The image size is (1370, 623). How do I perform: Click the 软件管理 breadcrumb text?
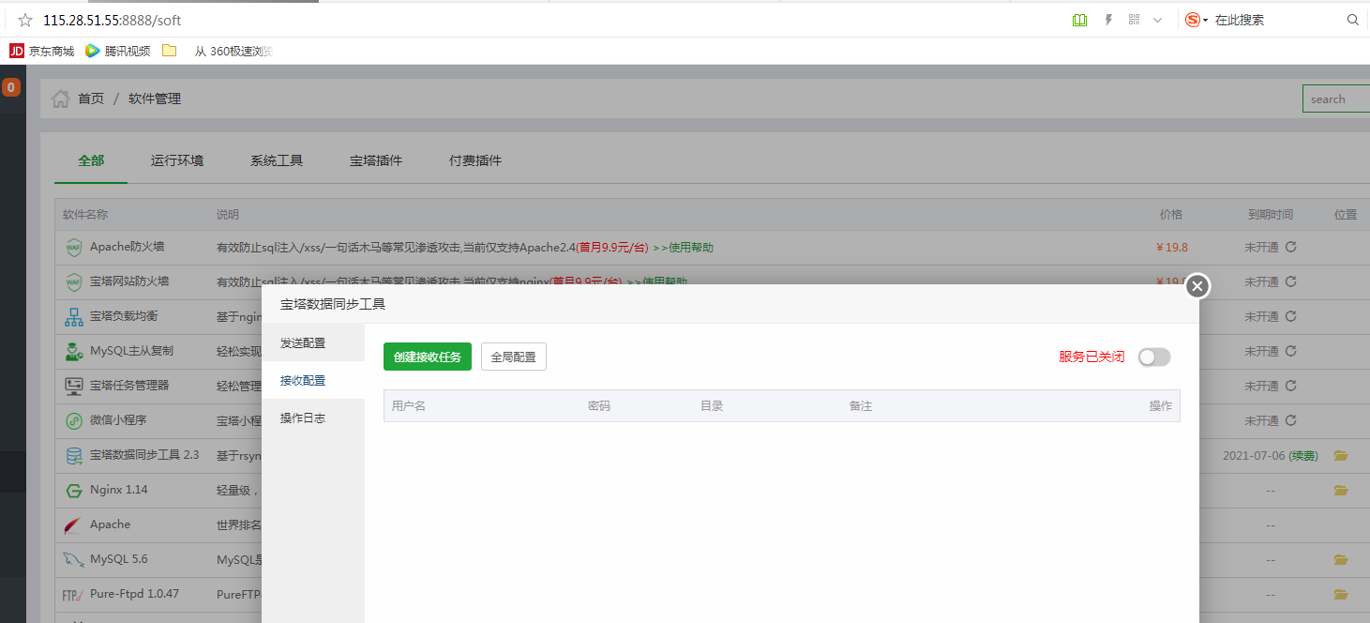(155, 99)
